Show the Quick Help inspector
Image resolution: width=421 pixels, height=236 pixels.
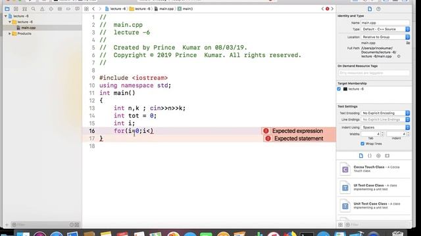pos(378,9)
